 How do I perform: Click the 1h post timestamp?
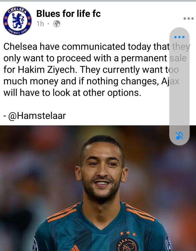[x=40, y=24]
